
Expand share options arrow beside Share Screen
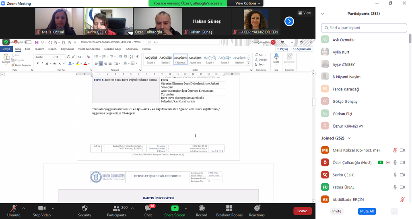tap(186, 208)
